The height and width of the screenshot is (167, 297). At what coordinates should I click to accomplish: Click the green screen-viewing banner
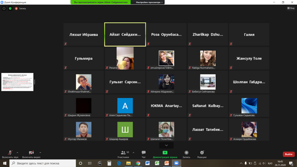[101, 2]
